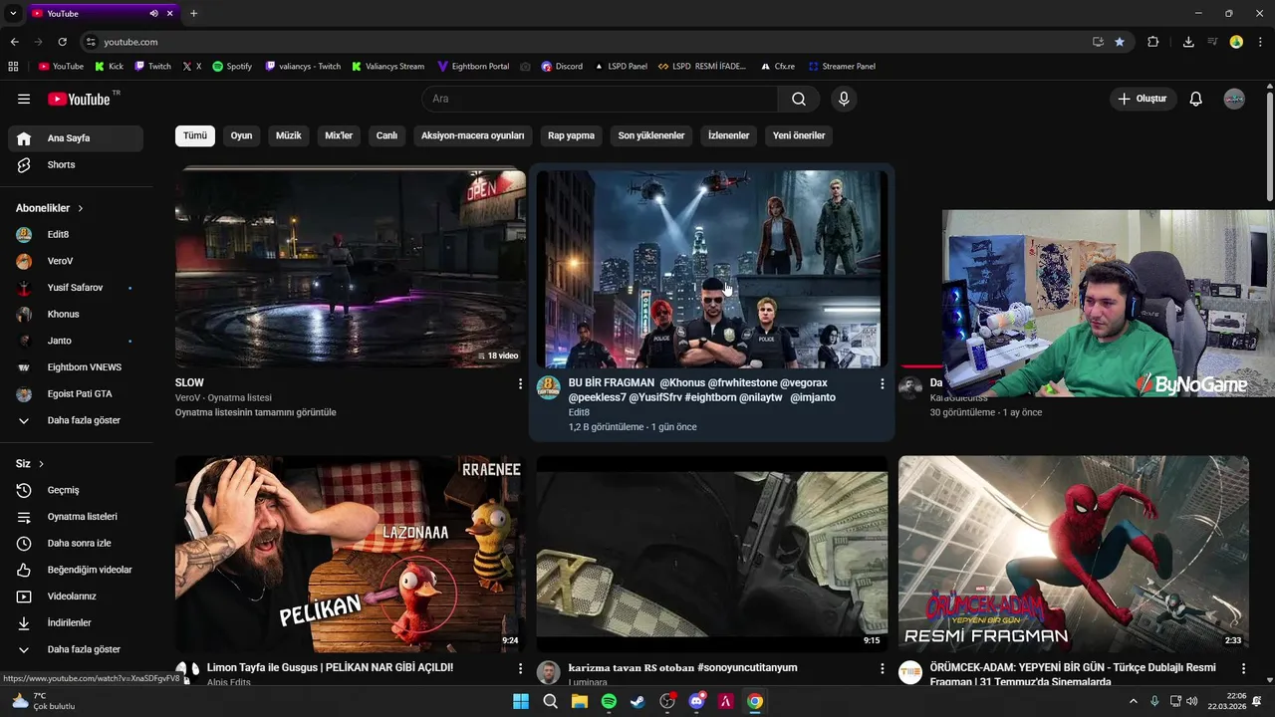1275x717 pixels.
Task: Open Yusif Safarov channel subscription
Action: pos(76,288)
